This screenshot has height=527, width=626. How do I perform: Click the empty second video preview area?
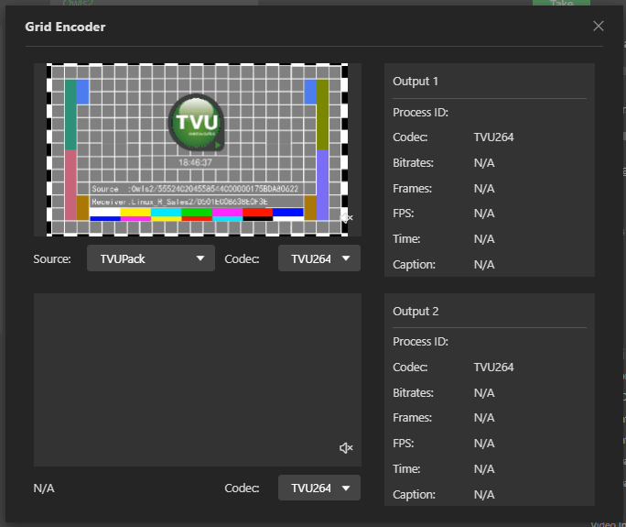(x=198, y=379)
